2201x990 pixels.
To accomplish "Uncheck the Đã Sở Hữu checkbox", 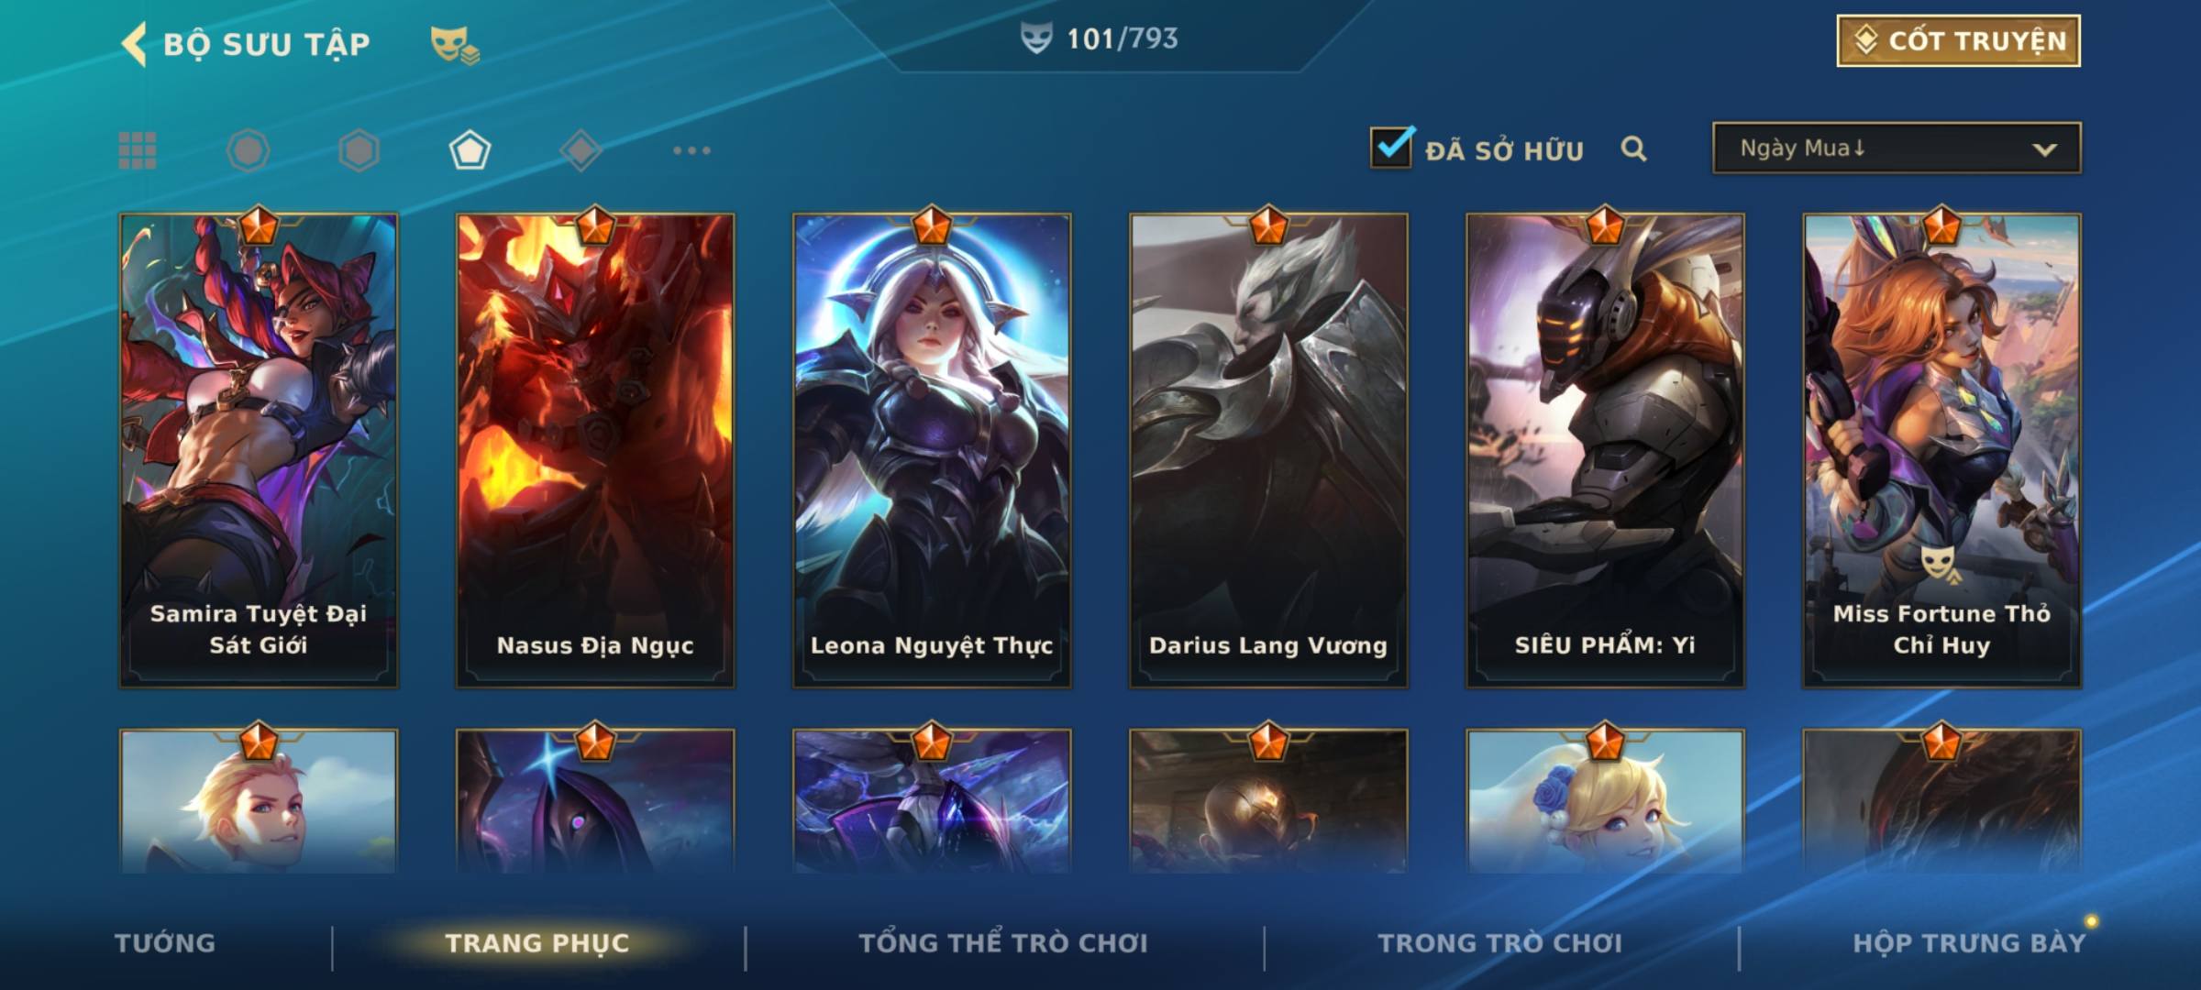I will point(1391,147).
